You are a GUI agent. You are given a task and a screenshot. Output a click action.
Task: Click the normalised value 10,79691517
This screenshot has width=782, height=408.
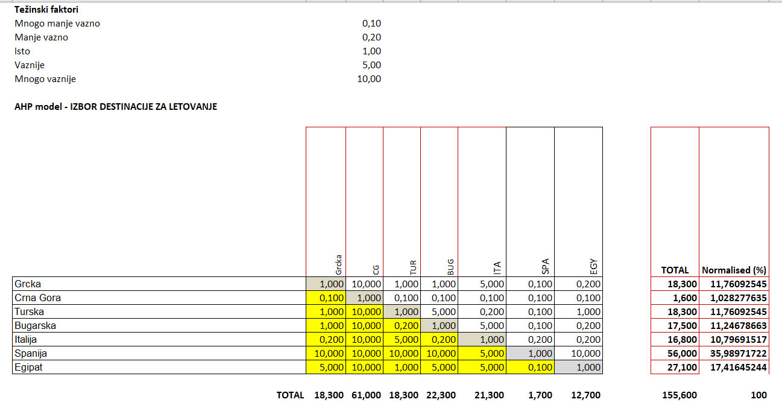pyautogui.click(x=734, y=339)
